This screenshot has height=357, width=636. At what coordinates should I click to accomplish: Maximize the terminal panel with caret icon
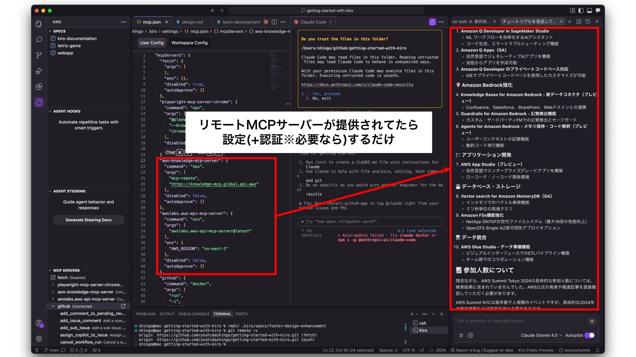[x=433, y=314]
